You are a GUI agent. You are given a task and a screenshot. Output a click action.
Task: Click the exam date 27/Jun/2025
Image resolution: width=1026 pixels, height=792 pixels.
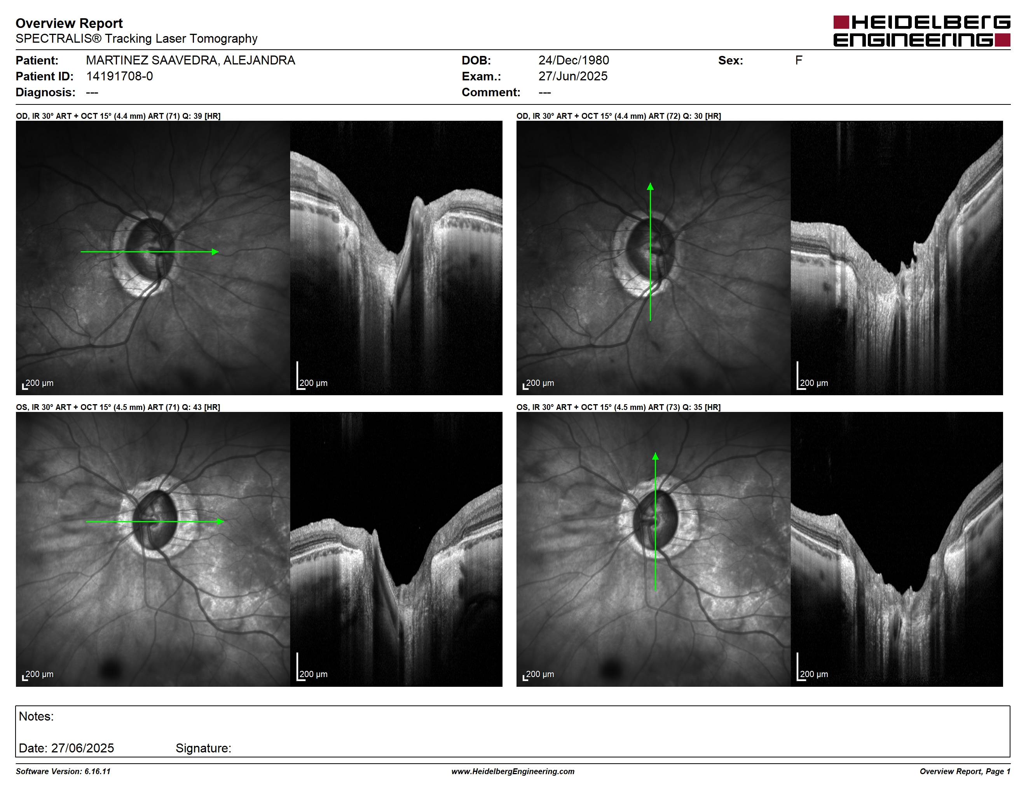(573, 76)
